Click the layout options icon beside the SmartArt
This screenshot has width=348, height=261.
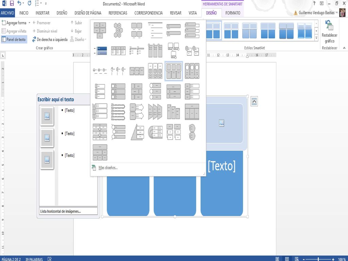tap(254, 101)
